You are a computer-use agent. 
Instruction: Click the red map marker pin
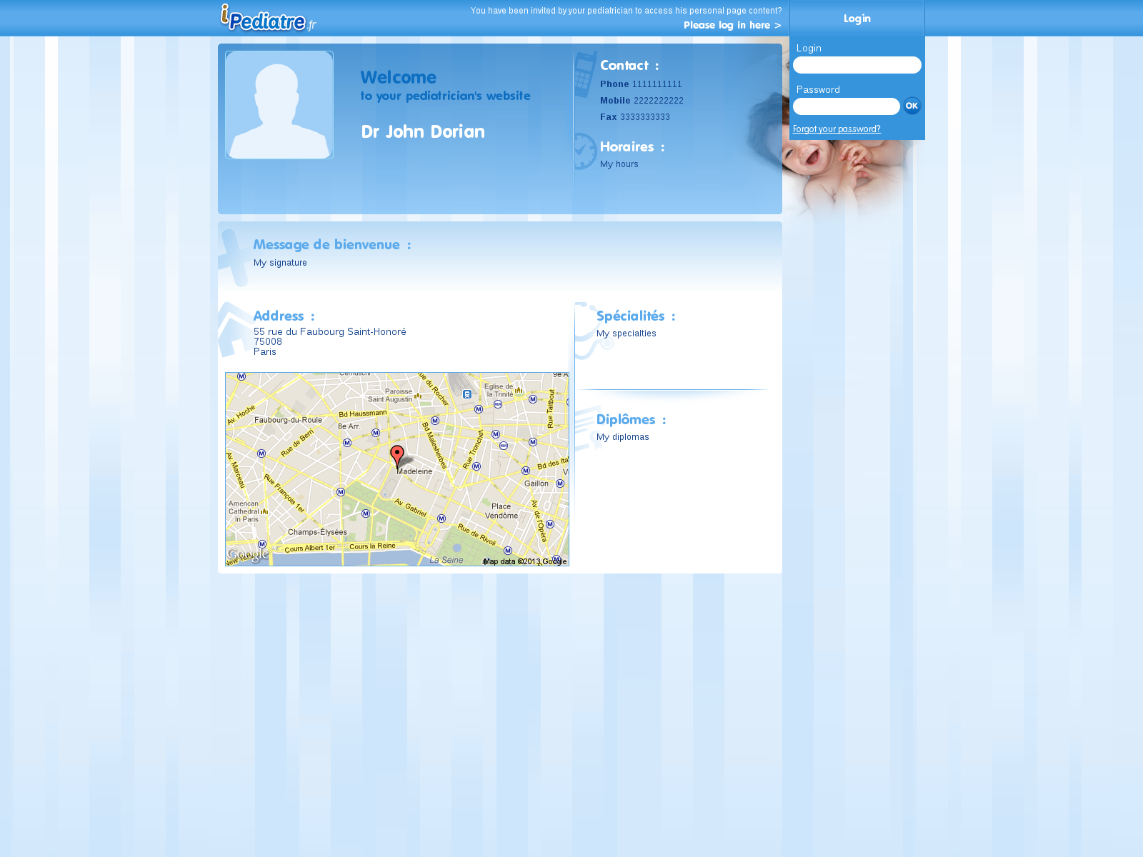tap(397, 456)
